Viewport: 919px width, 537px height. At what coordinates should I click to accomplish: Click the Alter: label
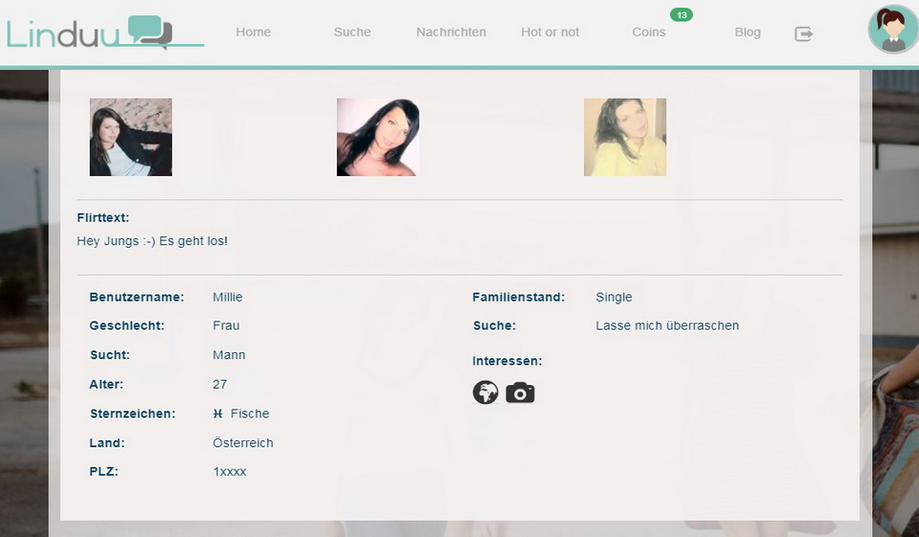tap(106, 385)
